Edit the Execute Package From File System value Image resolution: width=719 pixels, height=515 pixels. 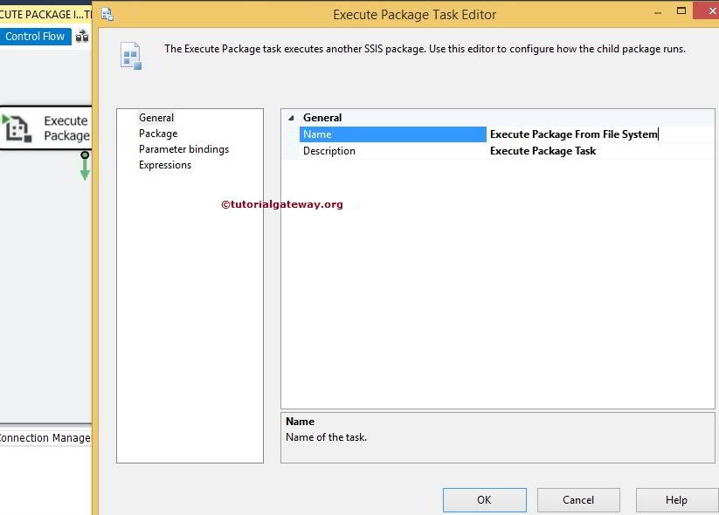pos(574,134)
